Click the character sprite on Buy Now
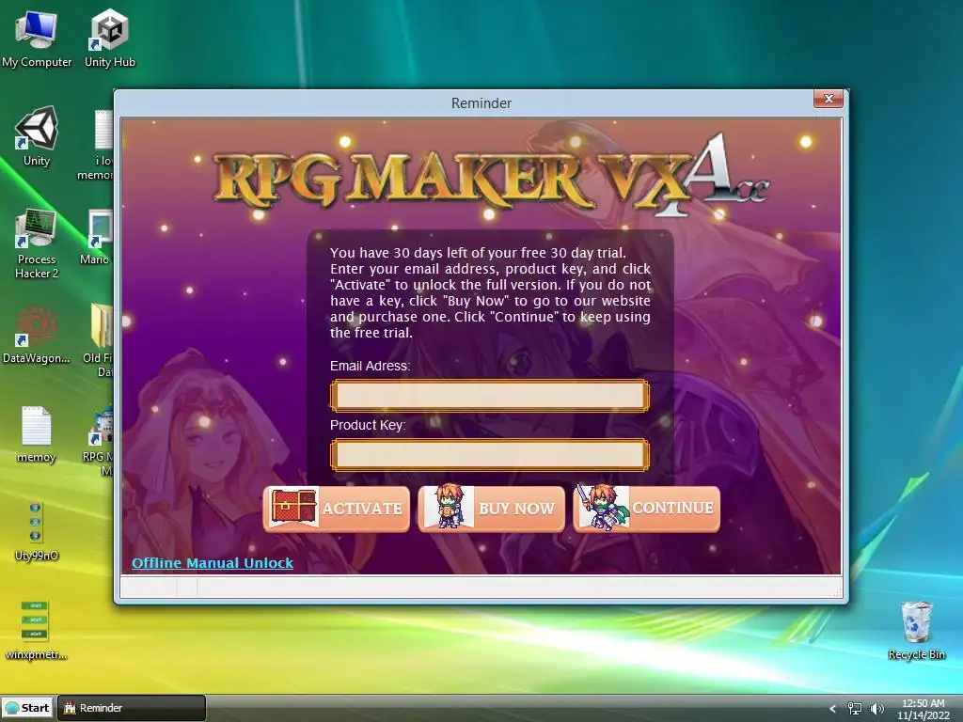 450,507
